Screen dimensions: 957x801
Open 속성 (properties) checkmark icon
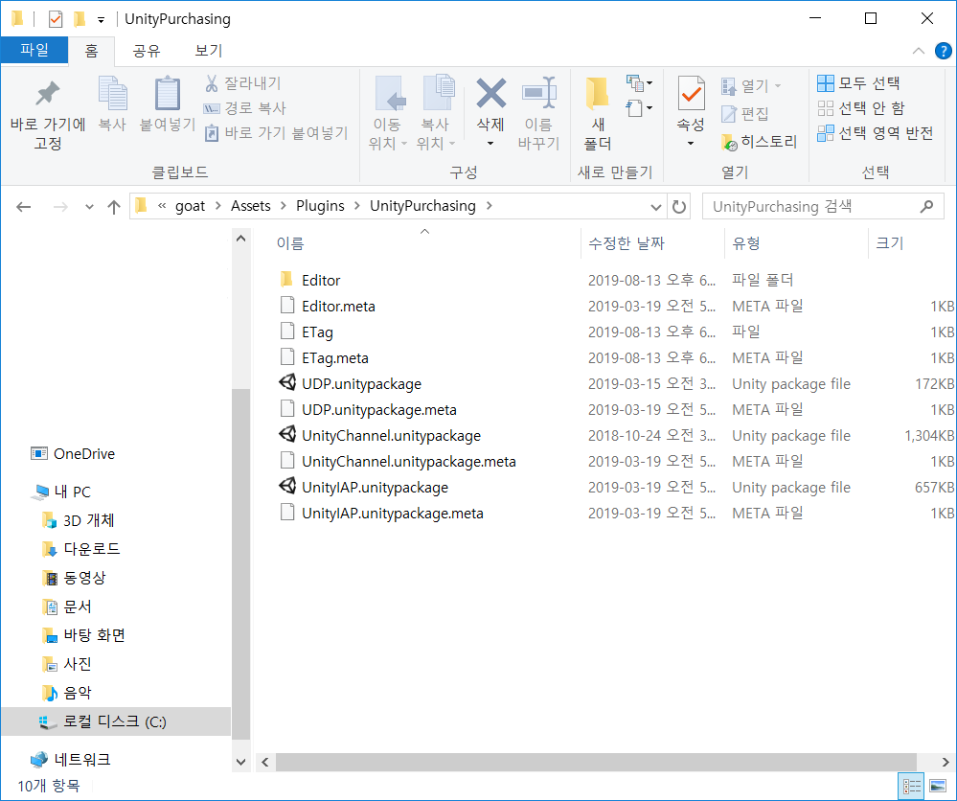[x=691, y=93]
